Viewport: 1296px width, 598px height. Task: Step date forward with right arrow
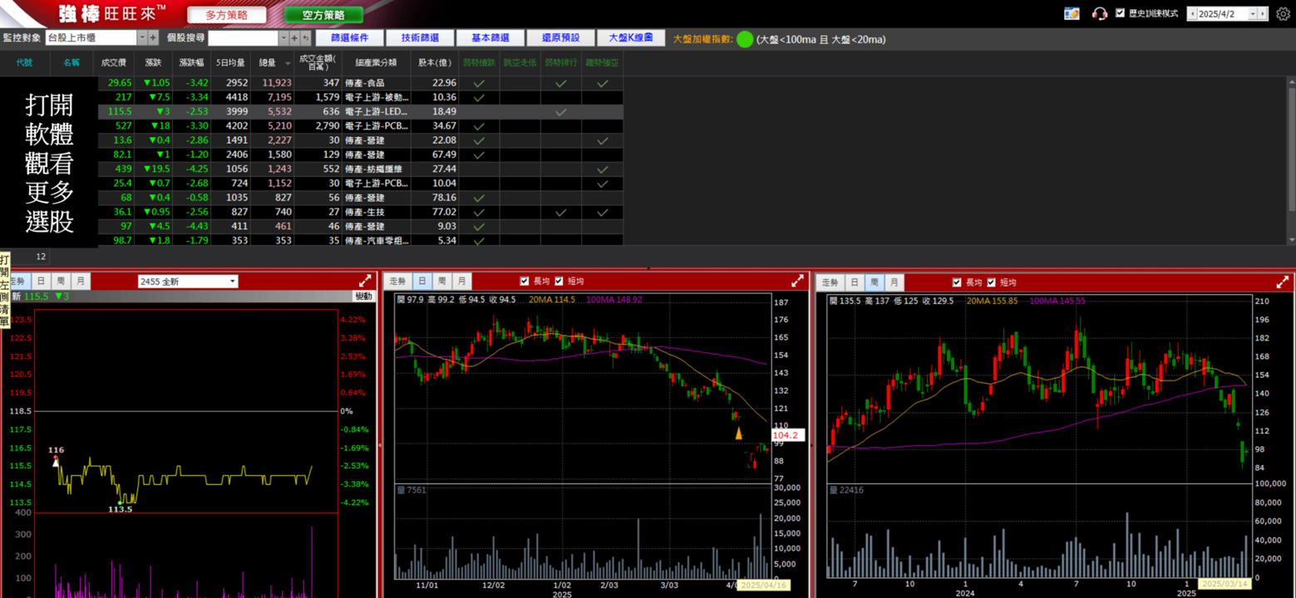(x=1264, y=13)
